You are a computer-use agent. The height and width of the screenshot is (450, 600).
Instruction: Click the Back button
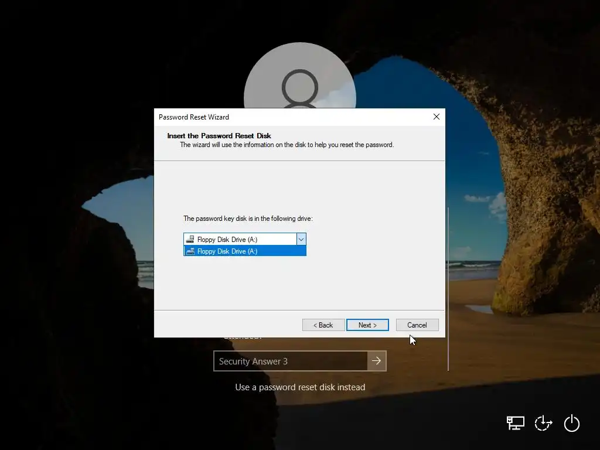click(x=323, y=325)
